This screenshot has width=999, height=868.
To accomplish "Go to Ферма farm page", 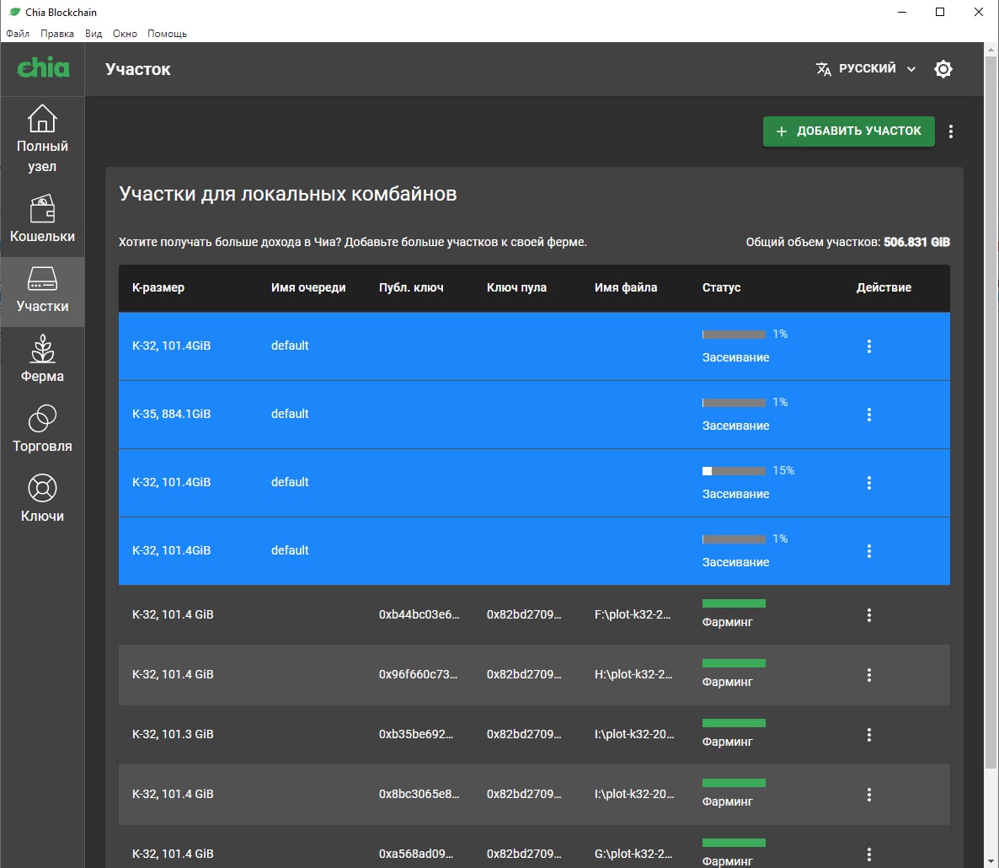I will pos(42,361).
